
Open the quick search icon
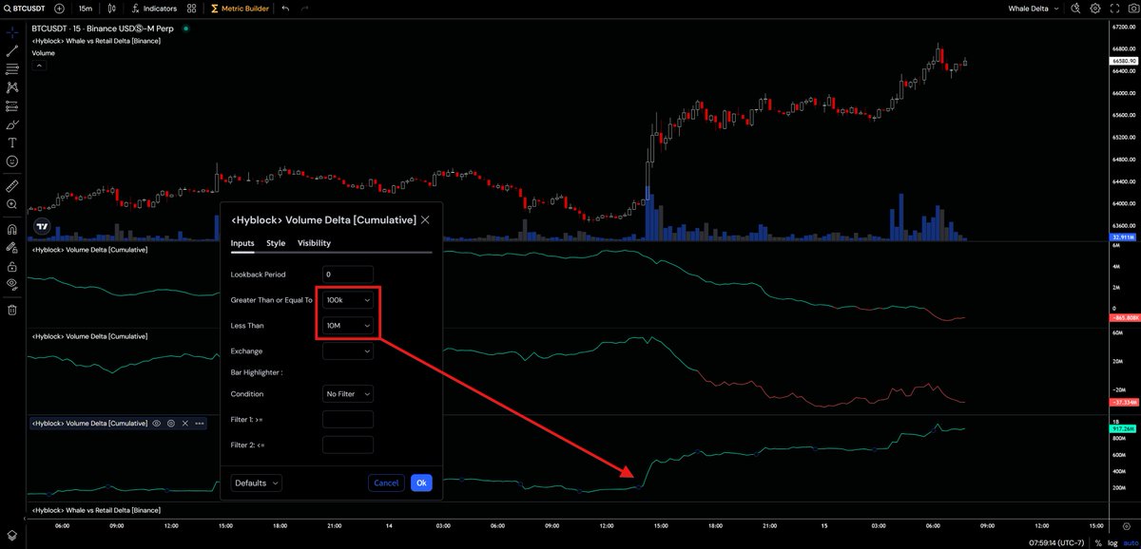pyautogui.click(x=1075, y=9)
